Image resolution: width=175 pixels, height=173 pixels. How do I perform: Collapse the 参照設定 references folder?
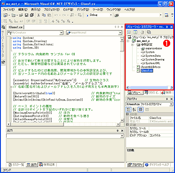pos(132,45)
